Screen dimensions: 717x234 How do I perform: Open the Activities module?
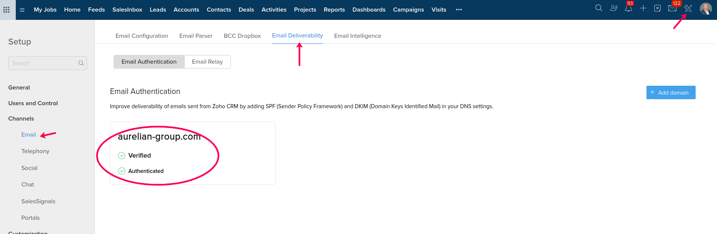[274, 10]
